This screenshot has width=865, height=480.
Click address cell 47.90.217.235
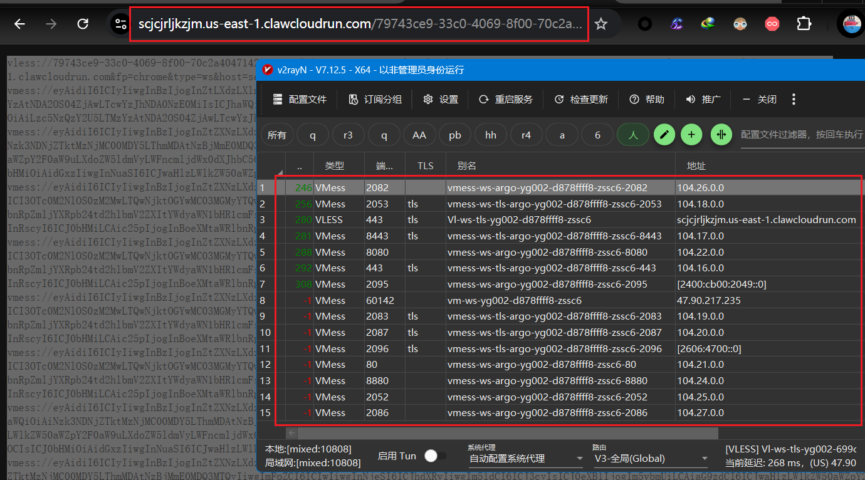tap(709, 300)
